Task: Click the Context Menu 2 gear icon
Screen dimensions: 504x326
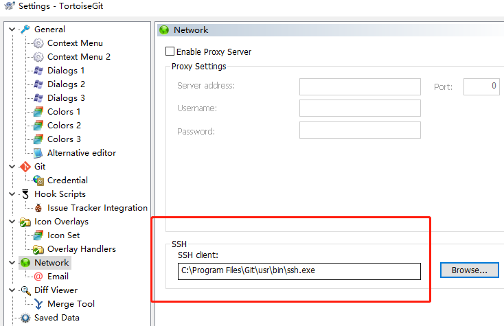Action: [x=38, y=57]
